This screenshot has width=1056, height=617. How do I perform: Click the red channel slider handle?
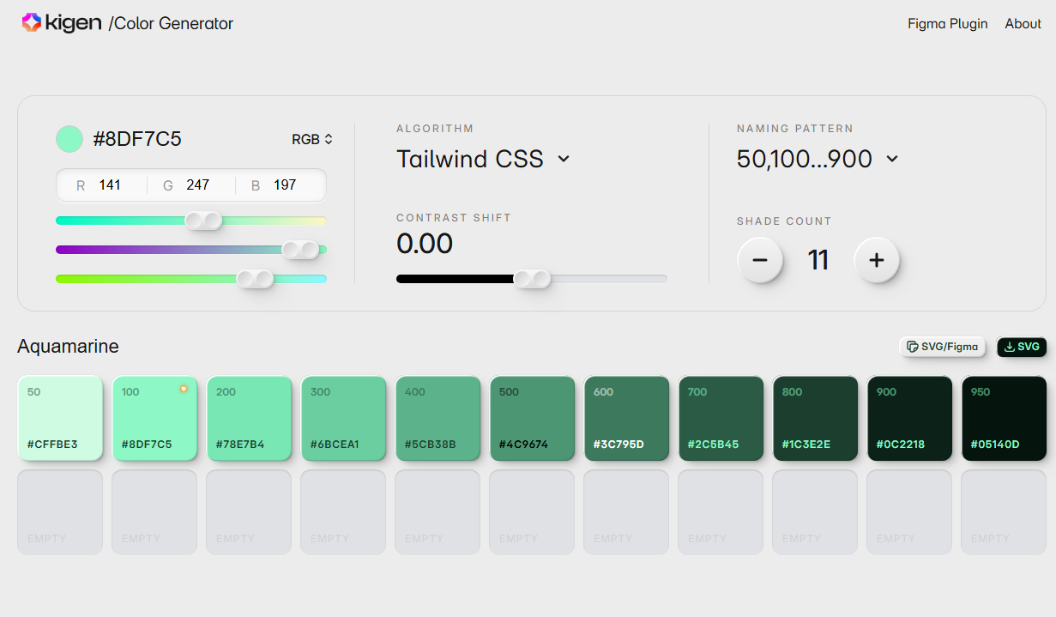pos(204,221)
